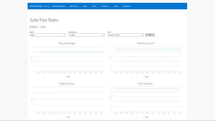Click the Go button beside Suite
Image resolution: width=215 pixels, height=121 pixels.
pos(150,35)
